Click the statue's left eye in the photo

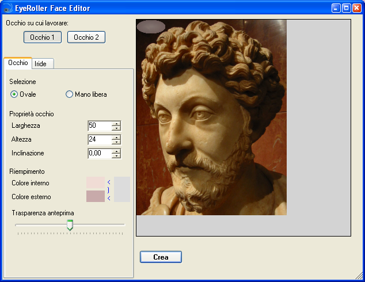[x=201, y=115]
